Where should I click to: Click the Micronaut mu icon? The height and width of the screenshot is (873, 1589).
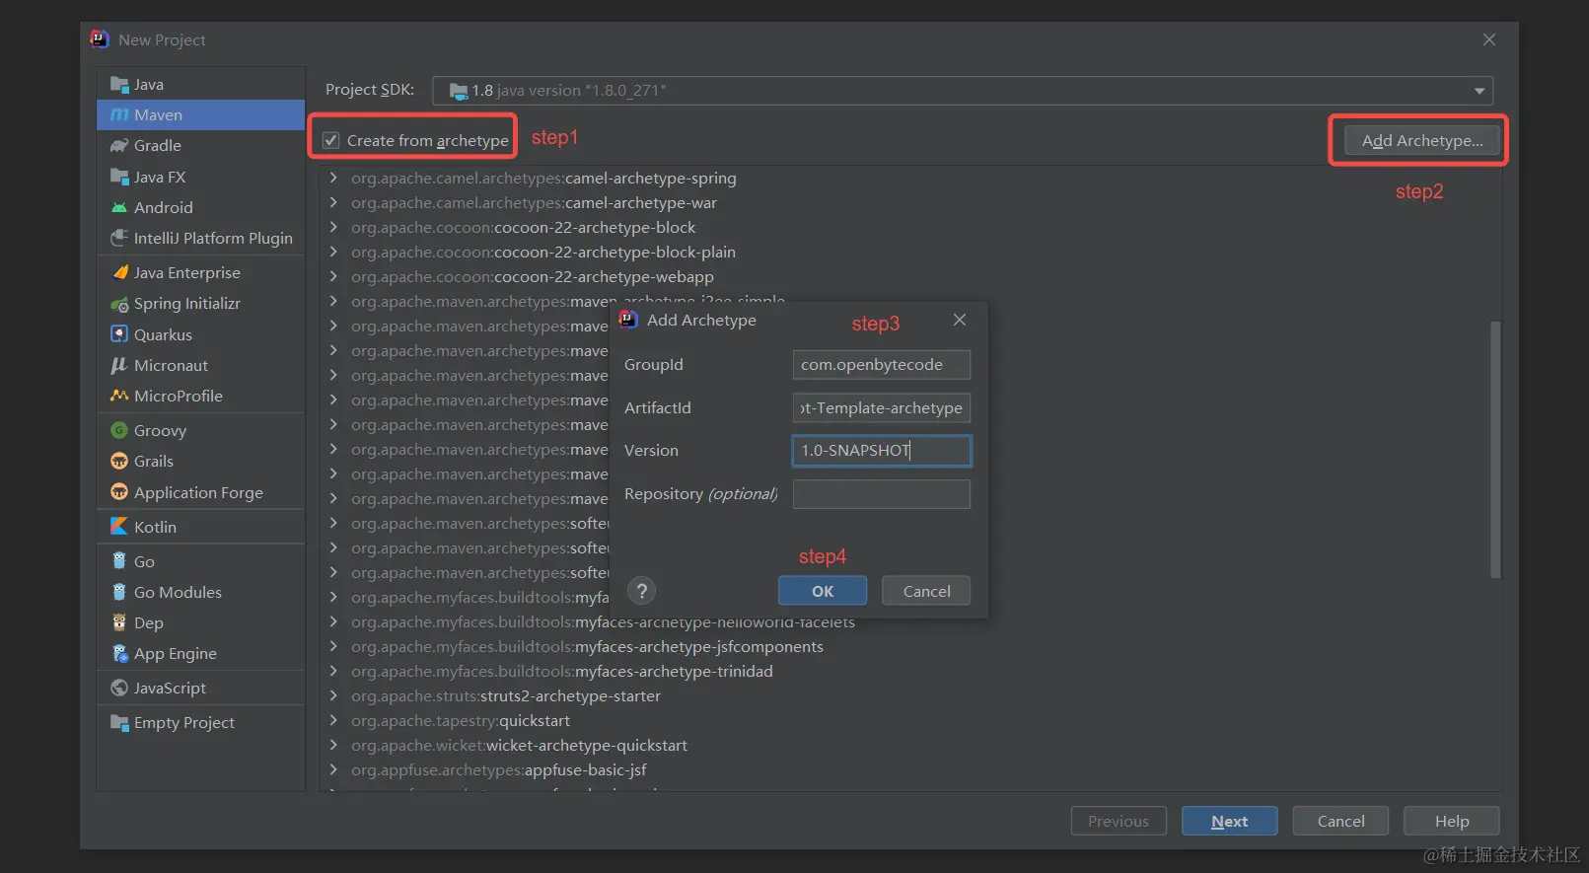click(x=119, y=365)
